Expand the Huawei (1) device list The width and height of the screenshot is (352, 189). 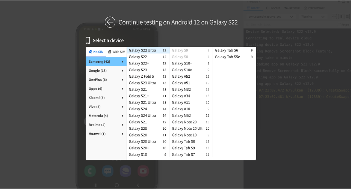tap(106, 134)
